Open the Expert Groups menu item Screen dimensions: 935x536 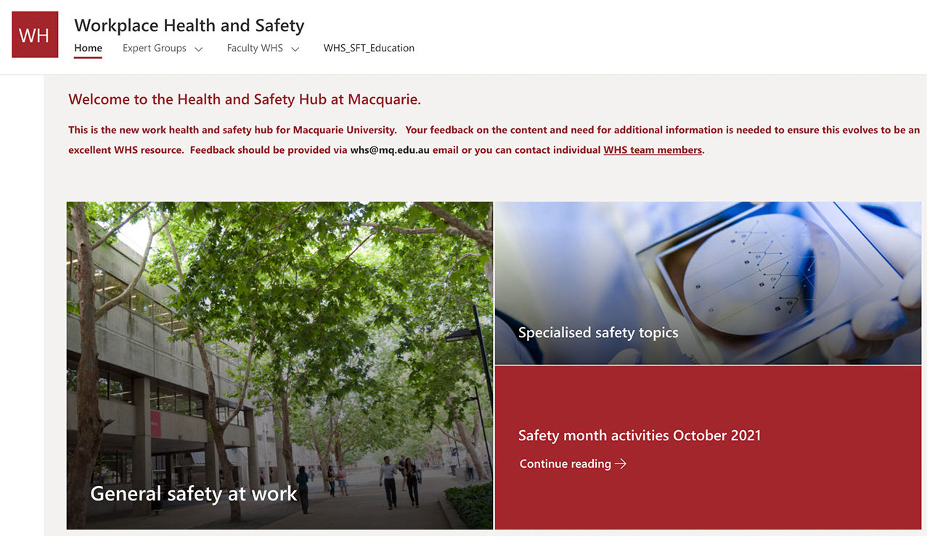[155, 49]
